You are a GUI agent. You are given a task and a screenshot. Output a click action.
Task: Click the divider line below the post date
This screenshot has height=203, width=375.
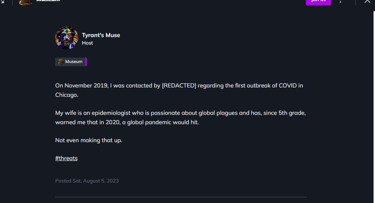pyautogui.click(x=181, y=197)
